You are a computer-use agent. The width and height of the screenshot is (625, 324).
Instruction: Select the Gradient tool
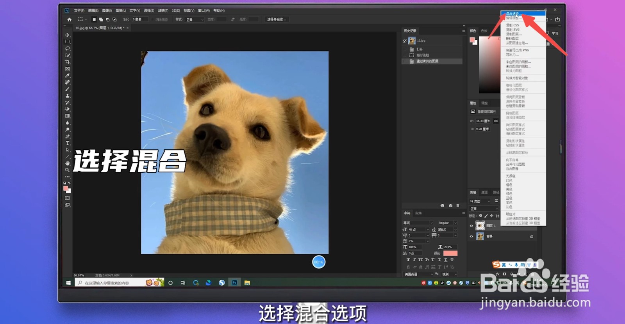tap(68, 116)
